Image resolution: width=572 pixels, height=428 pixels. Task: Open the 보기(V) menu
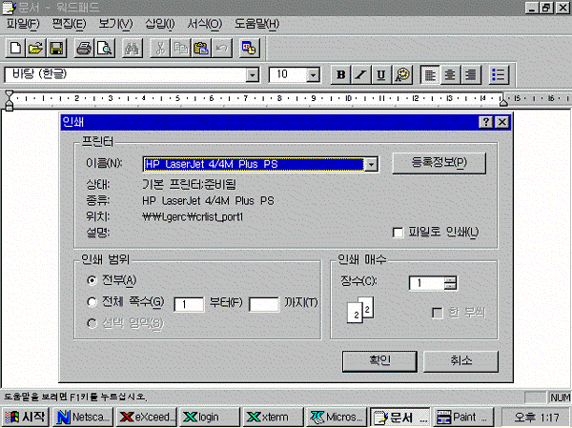point(115,24)
